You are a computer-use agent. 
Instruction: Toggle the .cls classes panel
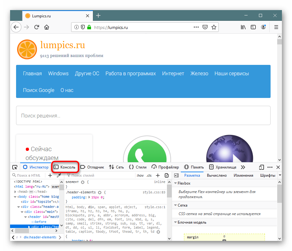click(149, 175)
